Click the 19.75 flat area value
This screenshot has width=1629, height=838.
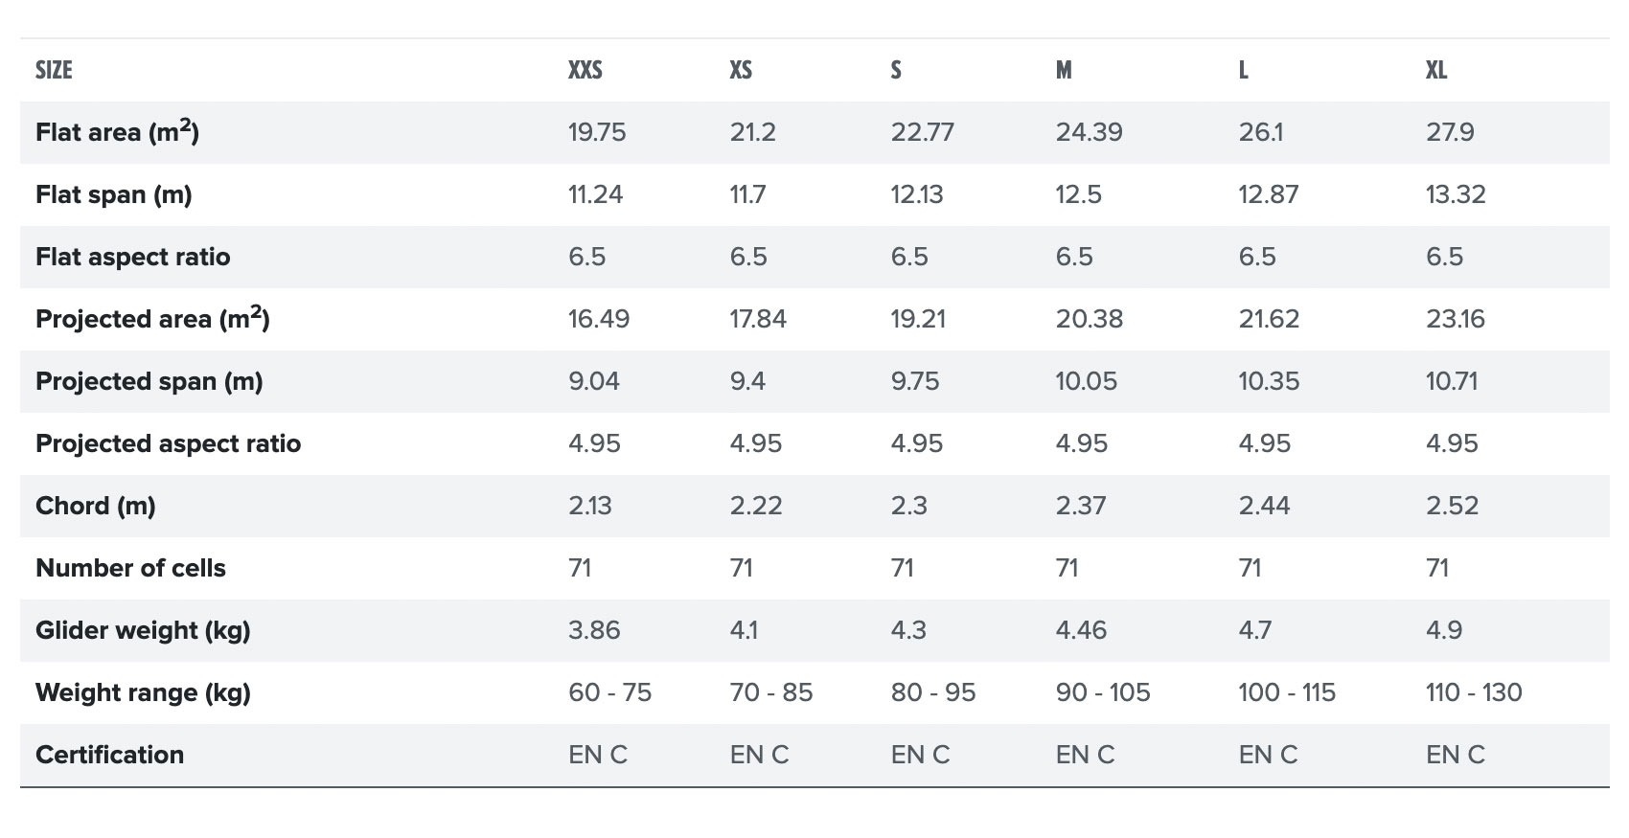point(596,132)
